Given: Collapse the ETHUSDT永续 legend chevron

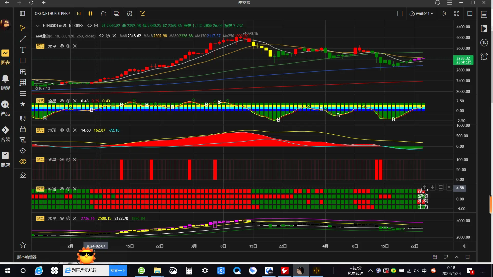Looking at the screenshot, I should [x=38, y=26].
